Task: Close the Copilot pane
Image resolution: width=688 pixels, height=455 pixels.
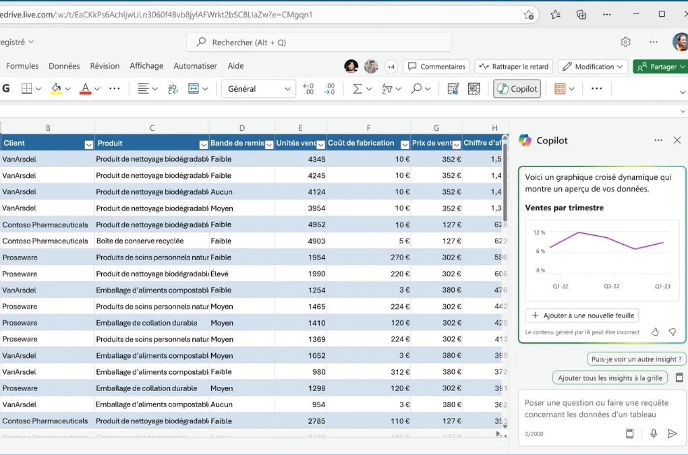Action: point(677,140)
